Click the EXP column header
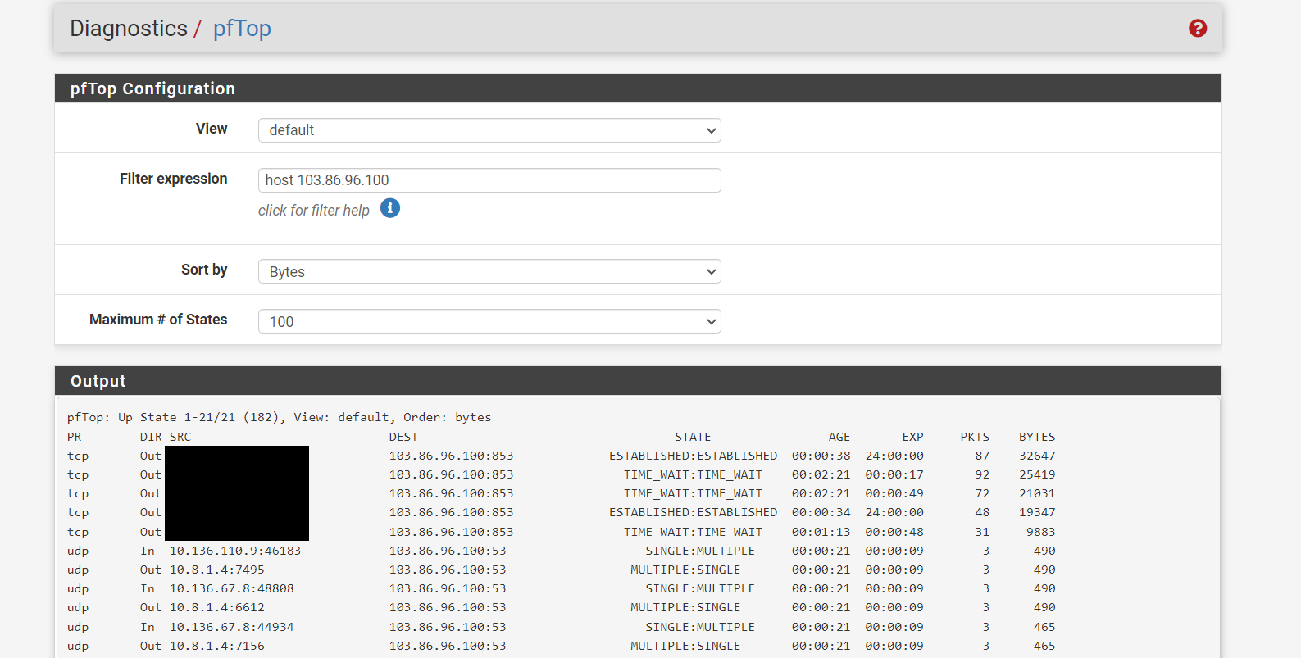 pyautogui.click(x=912, y=437)
